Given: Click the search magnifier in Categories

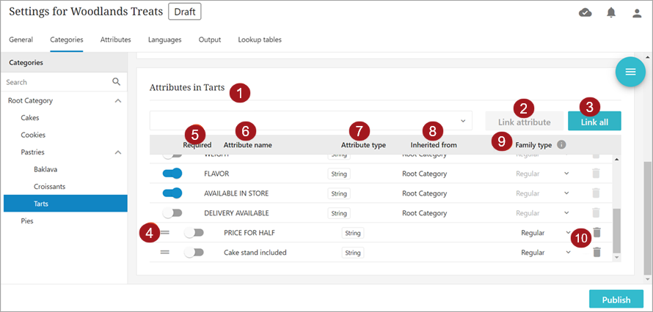Looking at the screenshot, I should pos(116,82).
